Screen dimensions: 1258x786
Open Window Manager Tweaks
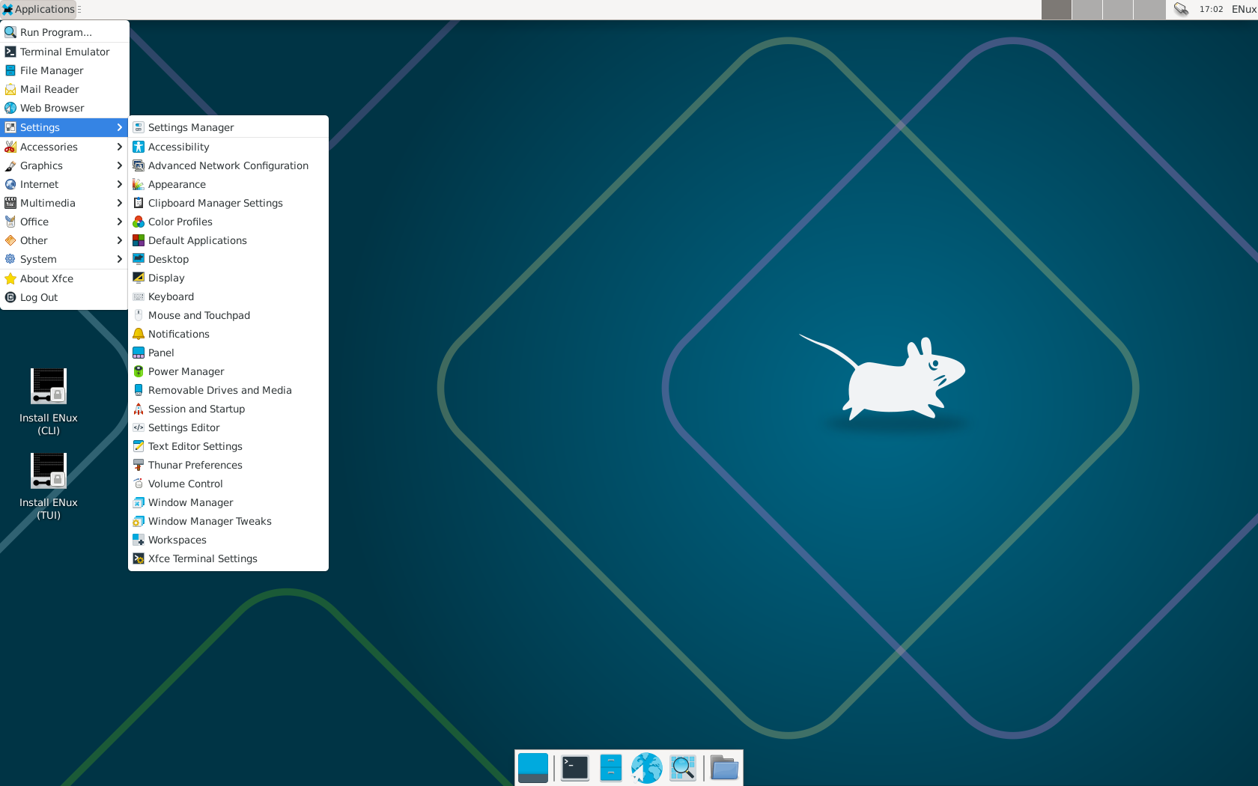(x=228, y=521)
